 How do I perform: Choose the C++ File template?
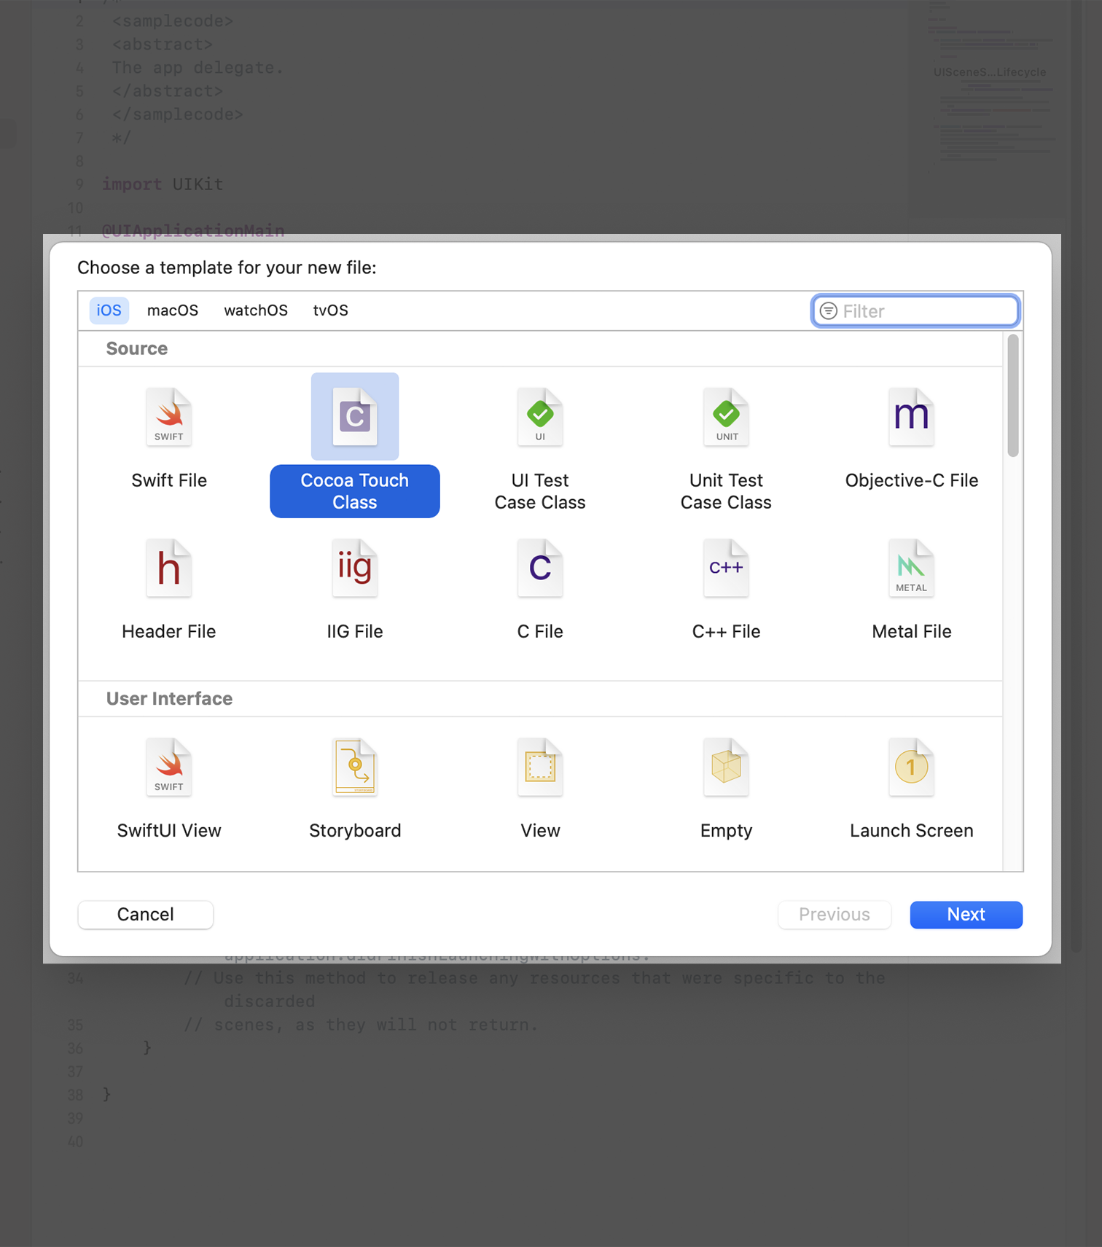[726, 568]
